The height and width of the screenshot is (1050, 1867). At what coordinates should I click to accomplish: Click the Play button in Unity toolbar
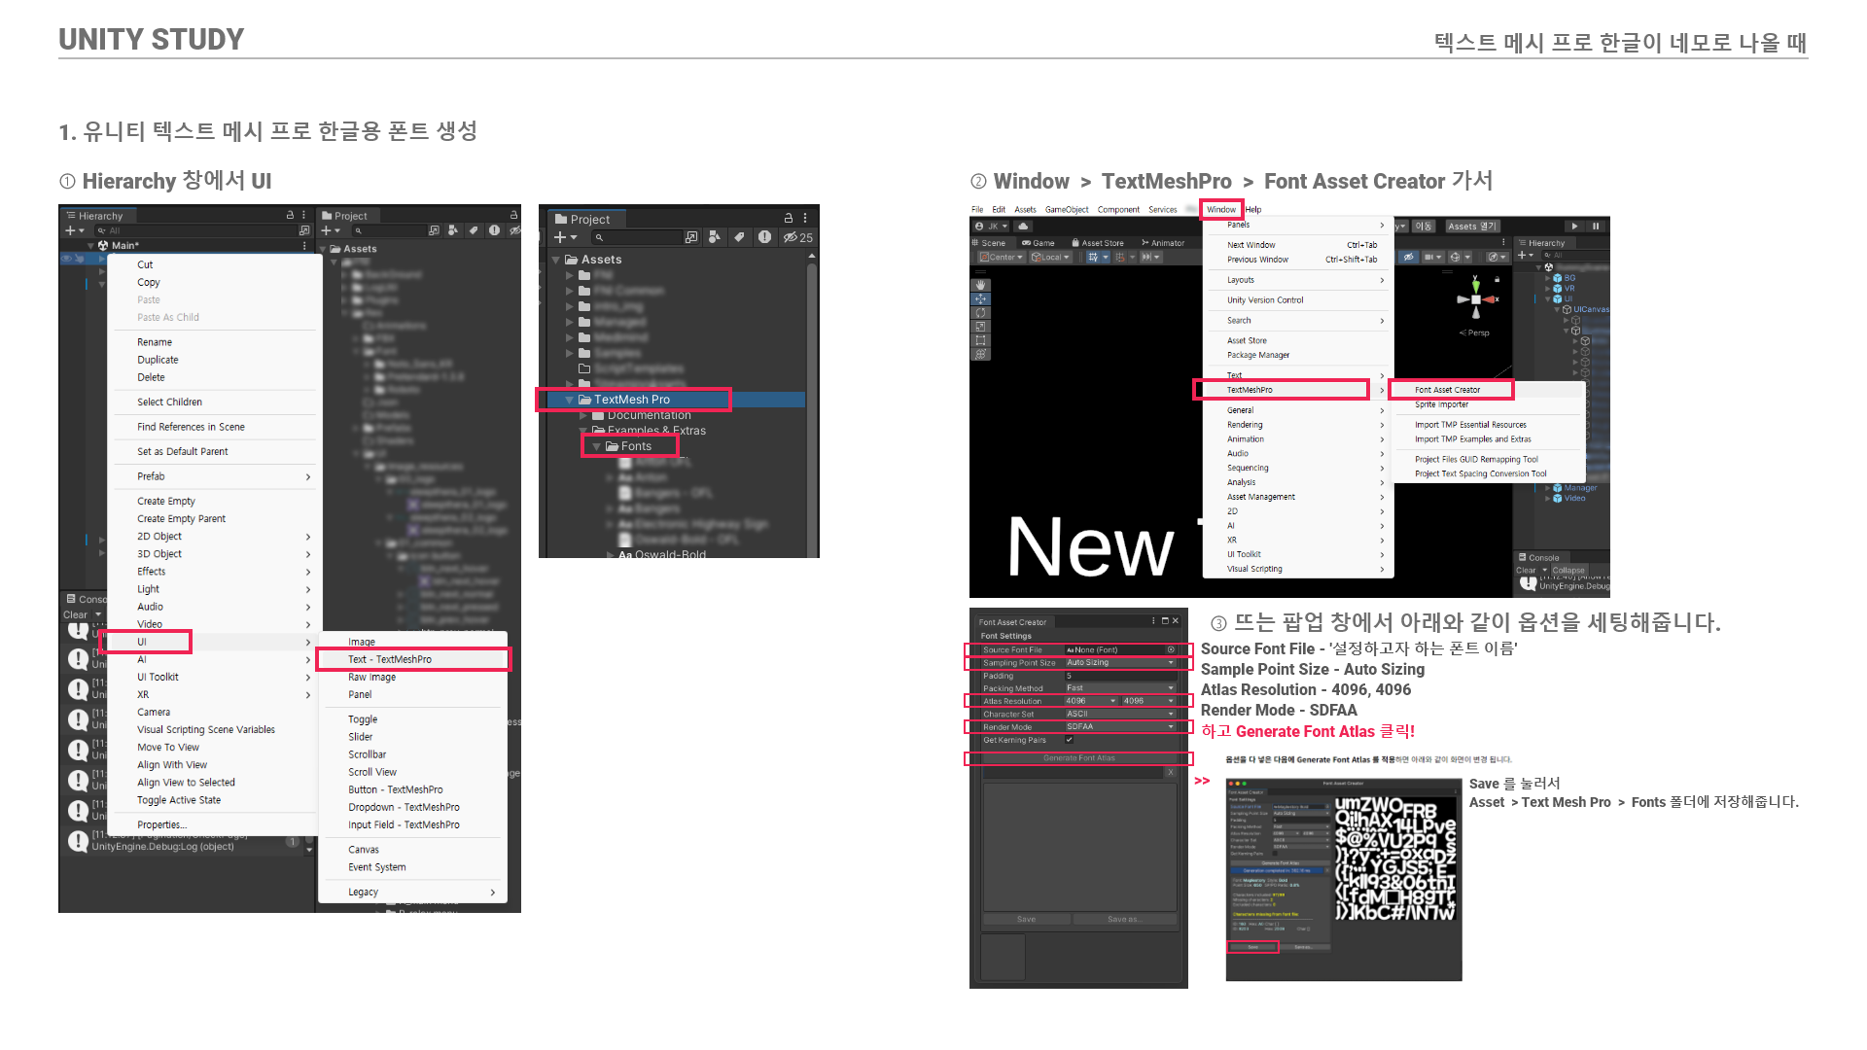(x=1574, y=226)
